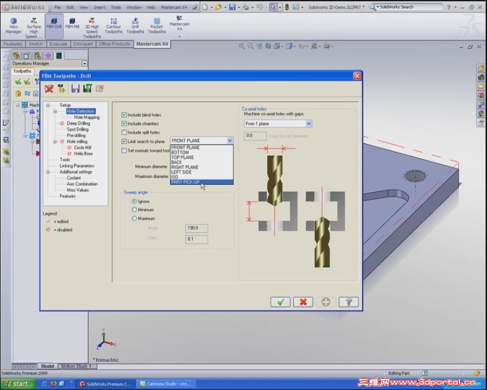
Task: Click the lock icon in Operations Manager
Action: coord(18,93)
